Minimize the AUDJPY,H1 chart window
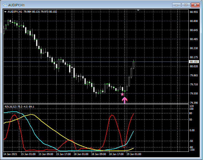Viewport: 203px width, 160px height. click(x=177, y=5)
